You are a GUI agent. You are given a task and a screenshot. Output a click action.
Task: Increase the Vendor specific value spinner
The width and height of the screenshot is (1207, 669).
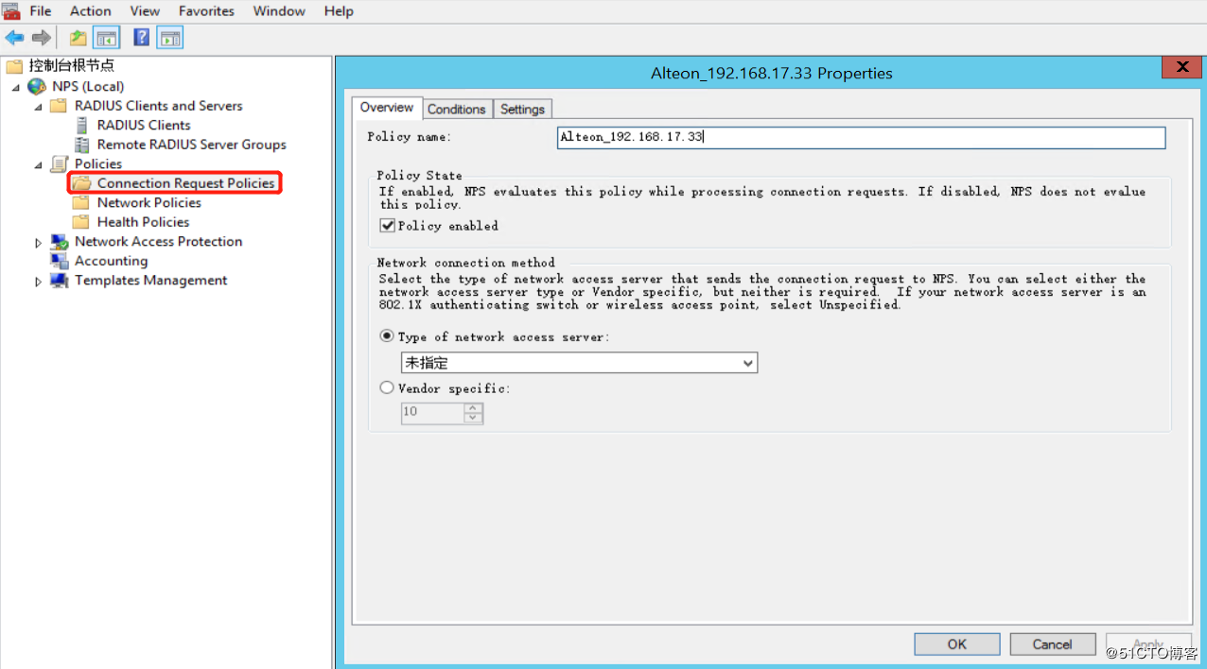click(474, 408)
